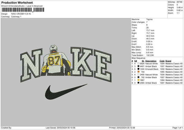
Task: Click the Min Stitch value 0.0 mm
Action: (150, 50)
